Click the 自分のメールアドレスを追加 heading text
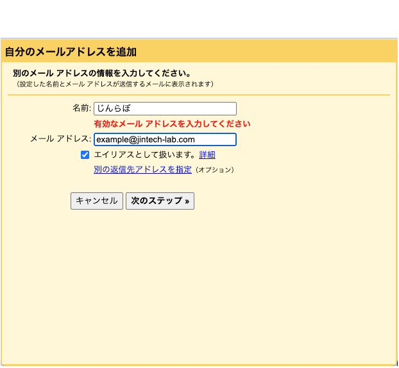This screenshot has height=368, width=399. pos(71,52)
